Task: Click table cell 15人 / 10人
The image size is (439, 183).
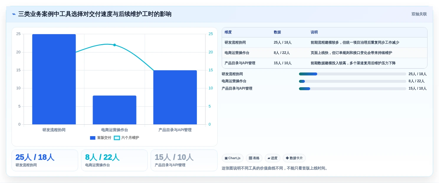Action: coord(282,63)
